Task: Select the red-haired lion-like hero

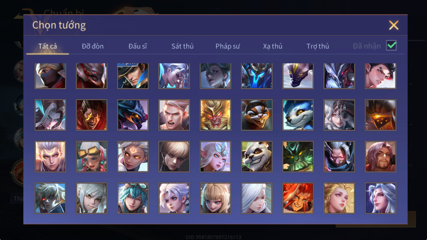Action: point(298,198)
